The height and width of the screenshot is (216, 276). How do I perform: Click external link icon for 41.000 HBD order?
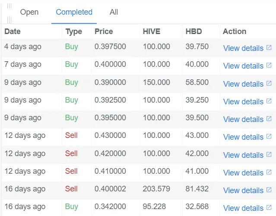point(269,172)
